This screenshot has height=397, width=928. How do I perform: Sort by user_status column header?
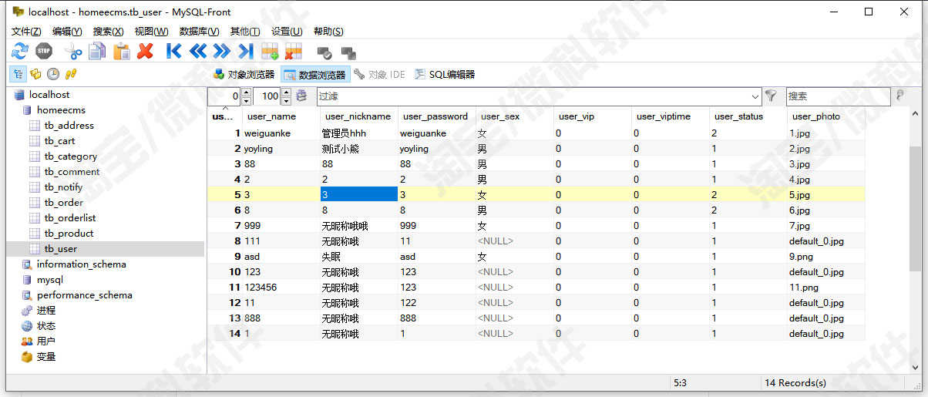[748, 116]
